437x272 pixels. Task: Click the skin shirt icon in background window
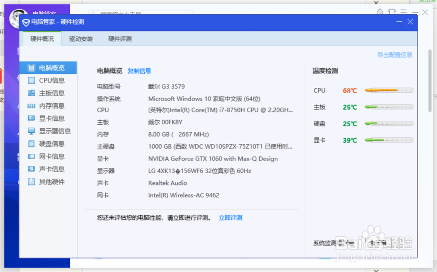tap(392, 12)
